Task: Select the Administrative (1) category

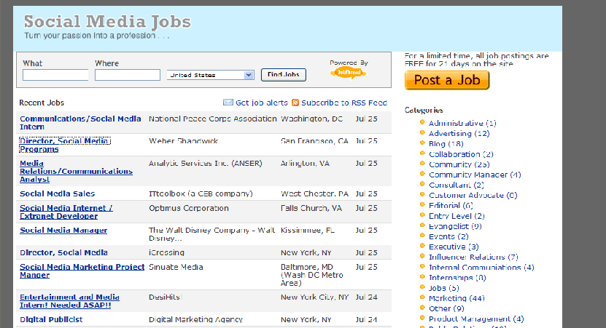Action: click(x=462, y=124)
